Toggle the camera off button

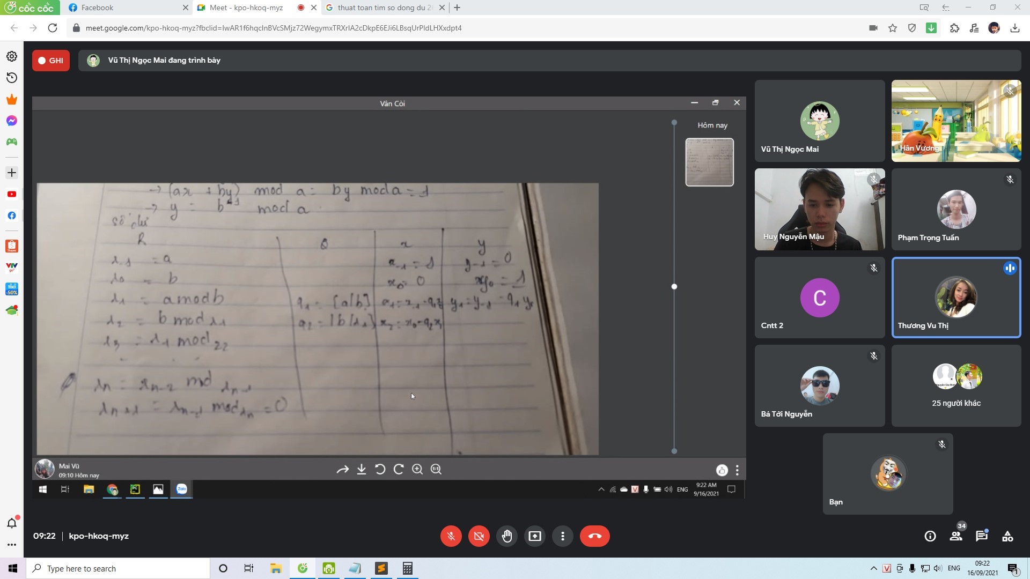pyautogui.click(x=479, y=536)
